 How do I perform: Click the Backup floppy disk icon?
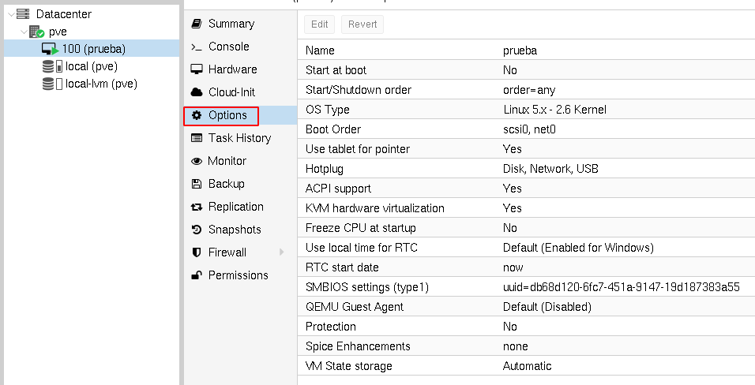[197, 184]
